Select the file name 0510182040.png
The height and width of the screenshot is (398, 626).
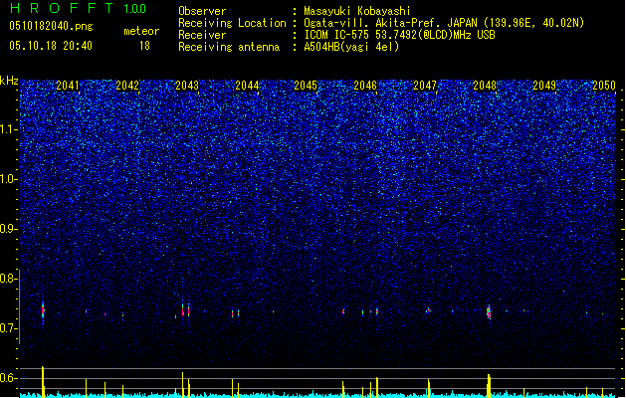point(51,26)
